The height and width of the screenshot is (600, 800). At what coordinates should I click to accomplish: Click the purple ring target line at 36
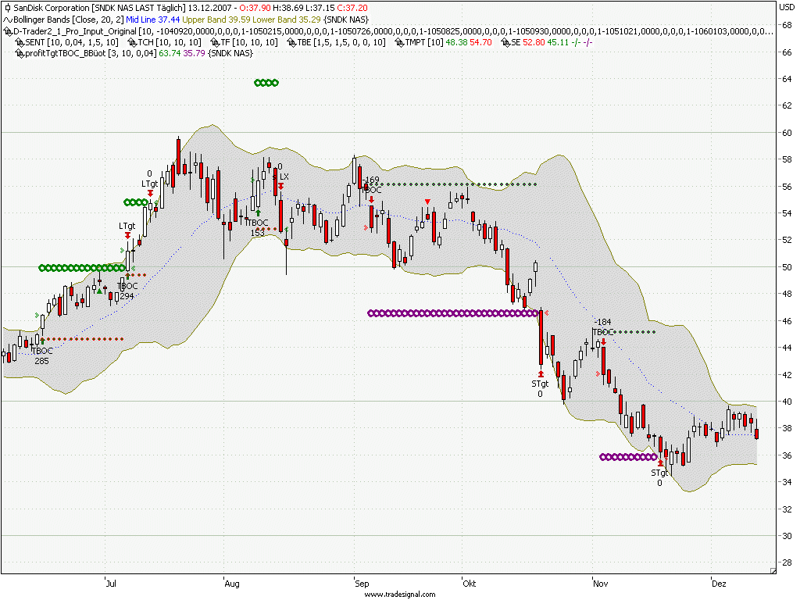[628, 457]
